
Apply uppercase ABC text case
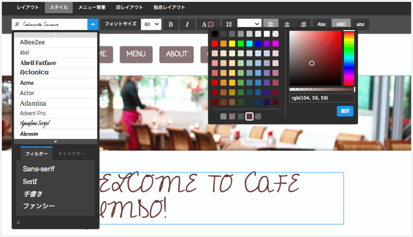(x=341, y=25)
